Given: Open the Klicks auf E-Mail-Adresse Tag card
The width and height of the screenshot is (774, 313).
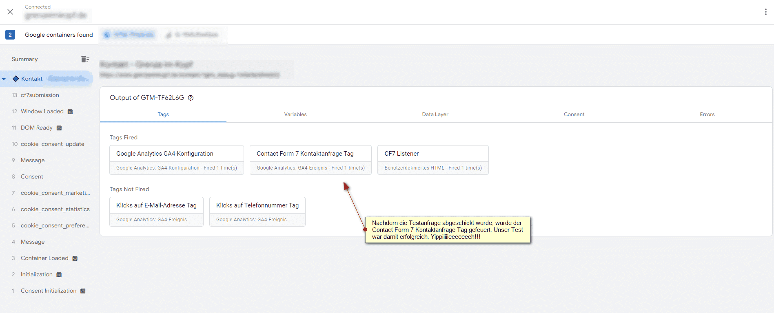Looking at the screenshot, I should [x=156, y=212].
